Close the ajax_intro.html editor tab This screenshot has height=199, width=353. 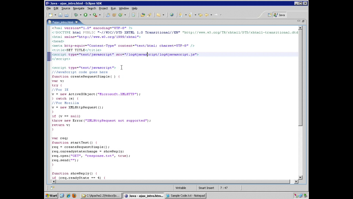click(76, 22)
